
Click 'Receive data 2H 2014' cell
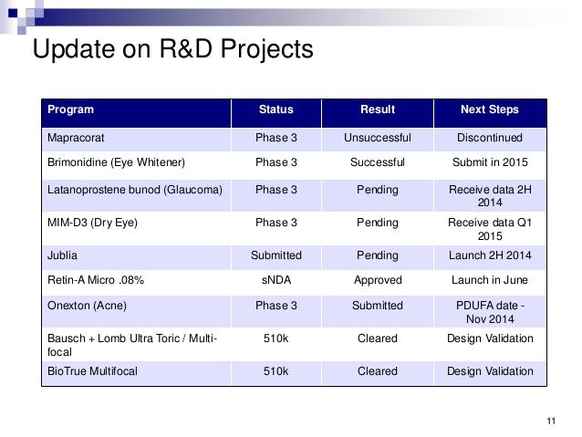(490, 196)
